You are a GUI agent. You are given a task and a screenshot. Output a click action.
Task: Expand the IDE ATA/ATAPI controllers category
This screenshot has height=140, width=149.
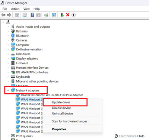point(8,72)
